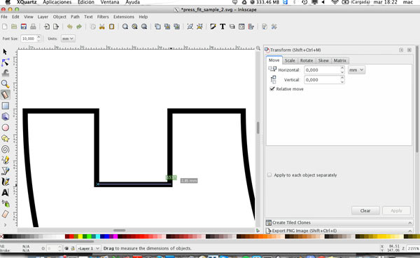Click the Duplicate objects icon
Image resolution: width=420 pixels, height=258 pixels.
click(157, 27)
